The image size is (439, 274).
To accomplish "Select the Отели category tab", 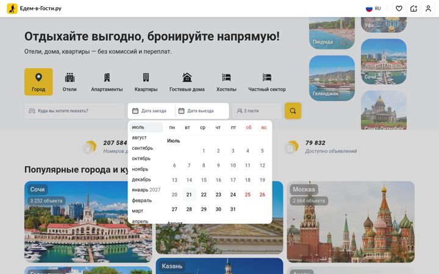I will pyautogui.click(x=70, y=82).
